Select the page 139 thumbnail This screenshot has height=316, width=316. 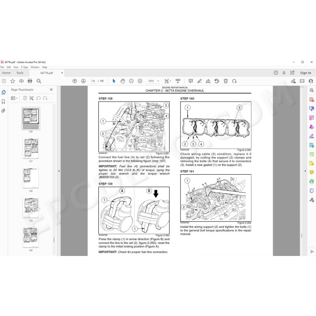point(31,208)
